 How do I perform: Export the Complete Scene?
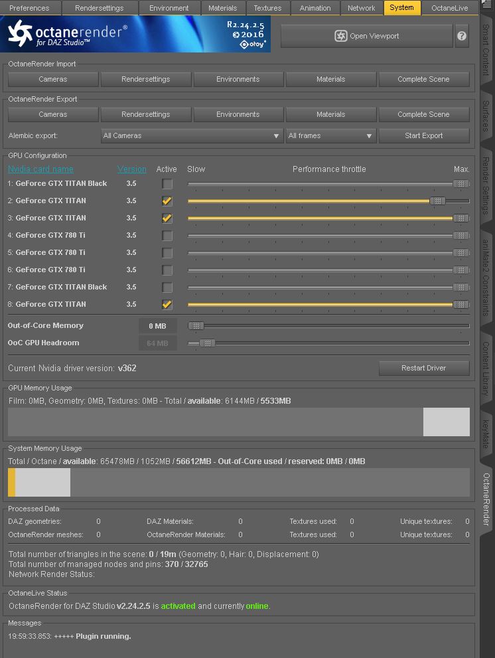point(424,115)
